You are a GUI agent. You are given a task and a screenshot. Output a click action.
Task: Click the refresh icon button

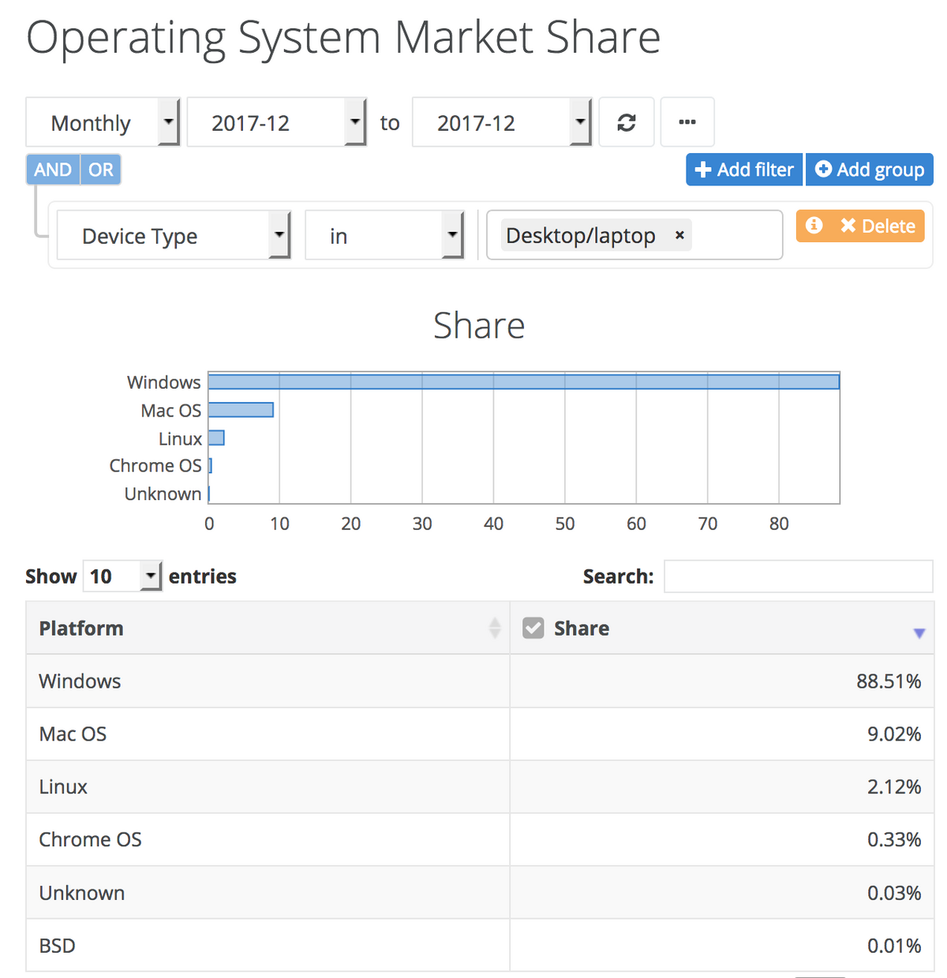pyautogui.click(x=627, y=122)
